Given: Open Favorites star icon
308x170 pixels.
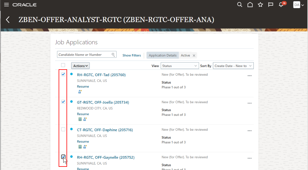Looking at the screenshot, I should click(260, 4).
